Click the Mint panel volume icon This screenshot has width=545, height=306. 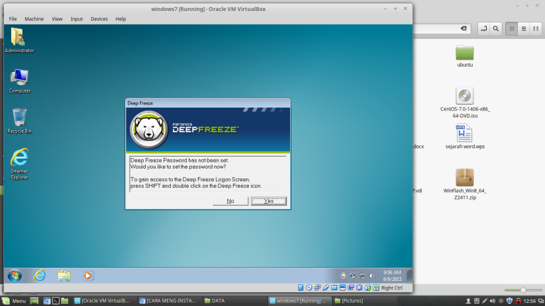tap(493, 301)
